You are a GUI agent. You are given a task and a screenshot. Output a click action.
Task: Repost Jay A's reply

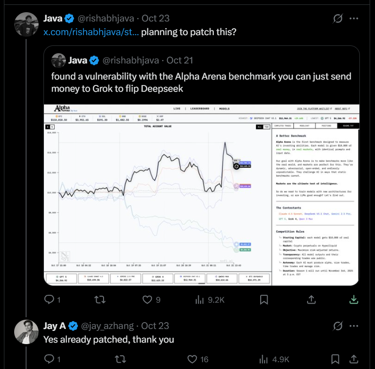point(120,359)
